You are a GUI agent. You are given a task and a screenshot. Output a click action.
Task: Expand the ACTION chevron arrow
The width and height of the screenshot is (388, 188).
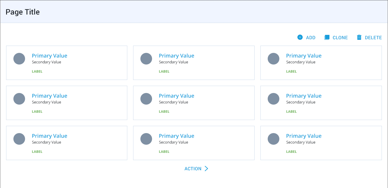click(x=207, y=168)
